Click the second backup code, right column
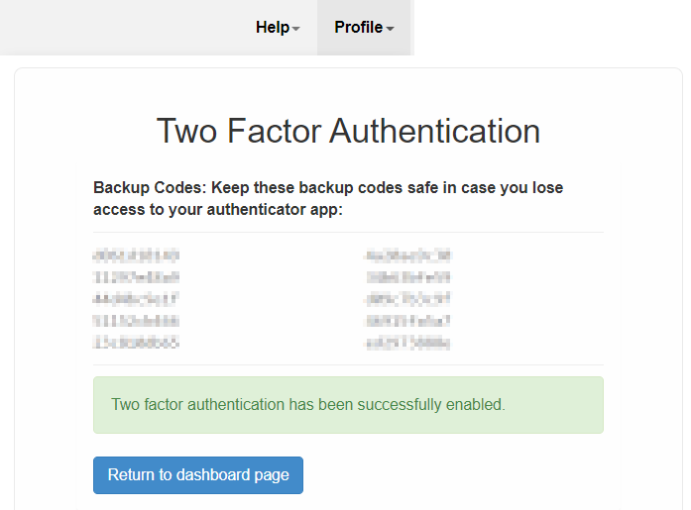The width and height of the screenshot is (691, 510). point(408,277)
